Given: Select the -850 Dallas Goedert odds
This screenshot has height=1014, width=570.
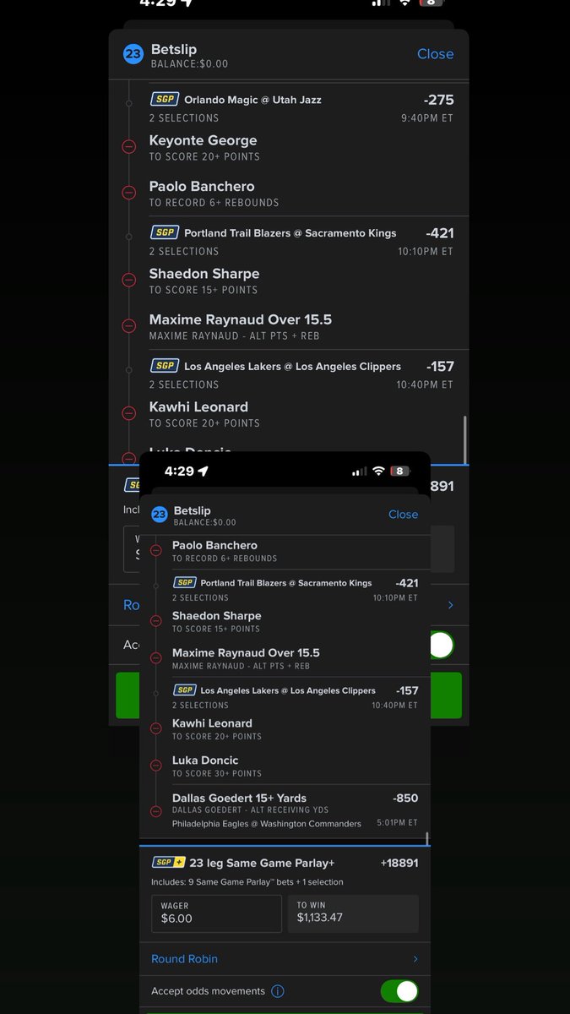Looking at the screenshot, I should 405,798.
